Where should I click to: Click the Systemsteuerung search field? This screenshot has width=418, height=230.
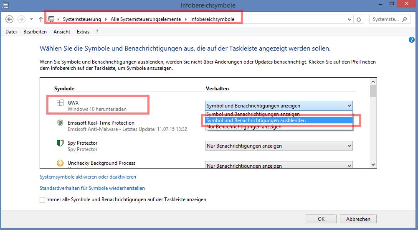click(x=386, y=19)
